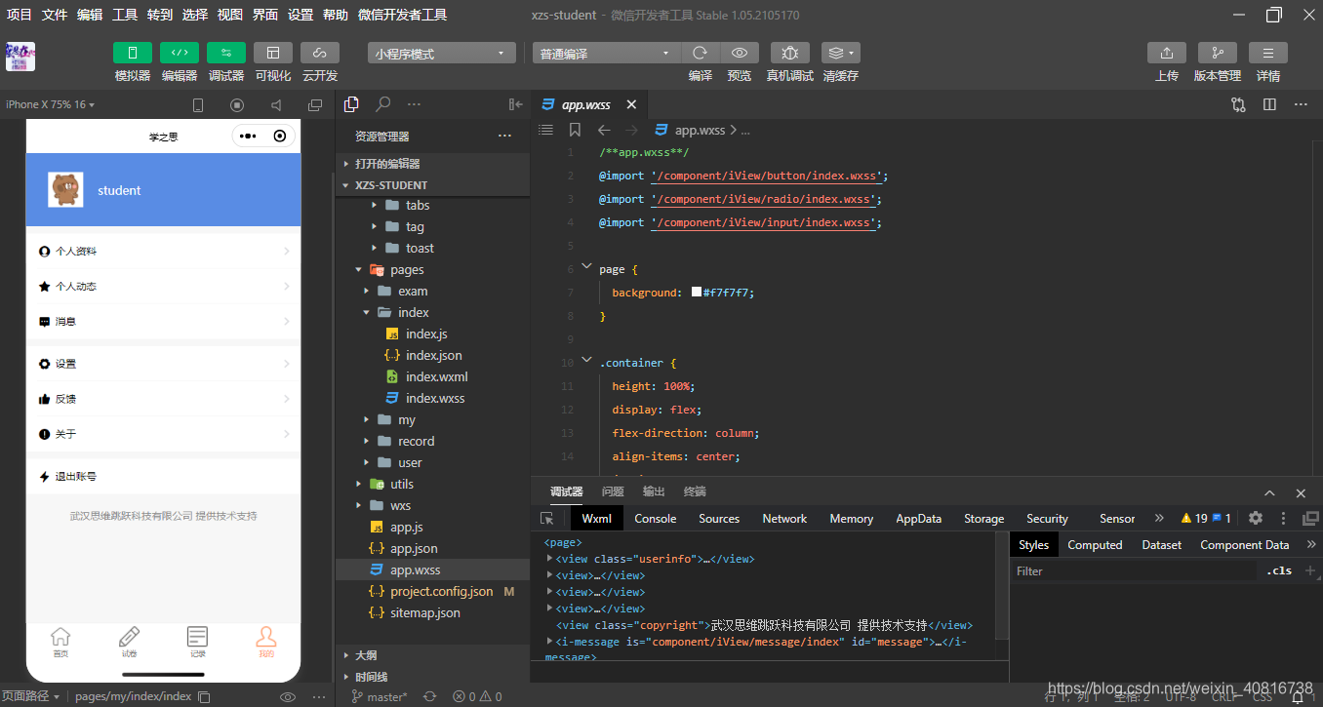The width and height of the screenshot is (1323, 707).
Task: Toggle simulator sound speaker icon
Action: click(276, 105)
